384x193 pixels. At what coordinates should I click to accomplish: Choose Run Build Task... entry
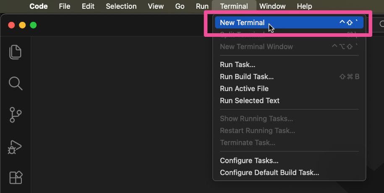pyautogui.click(x=247, y=77)
